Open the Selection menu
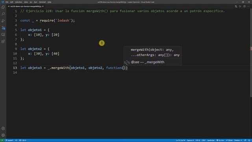Screen dimensions: 252x142 pos(19,2)
